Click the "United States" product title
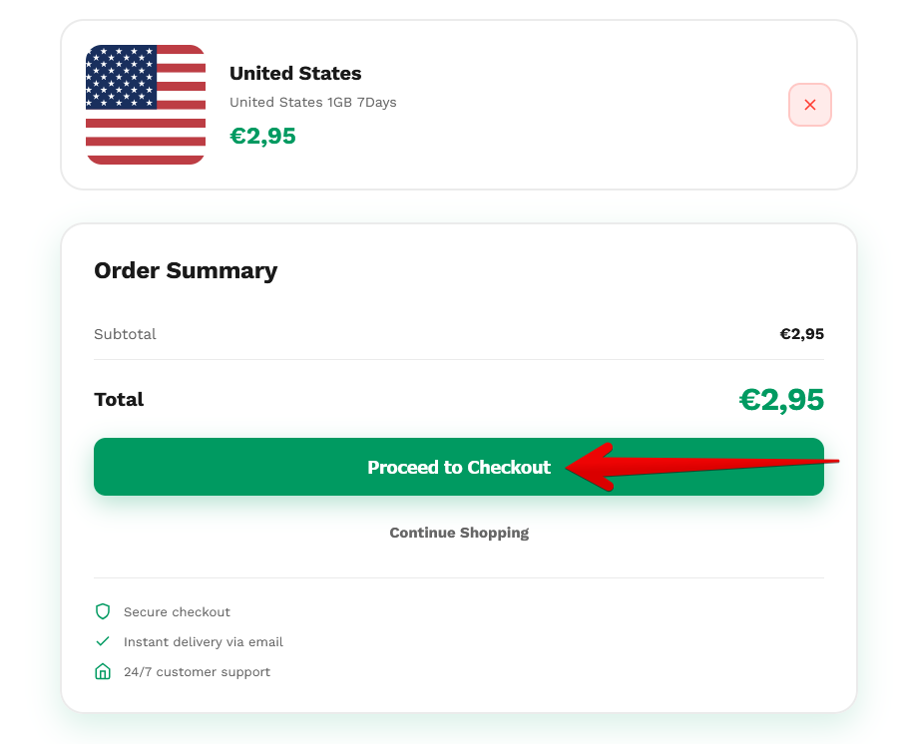The image size is (898, 744). tap(295, 74)
